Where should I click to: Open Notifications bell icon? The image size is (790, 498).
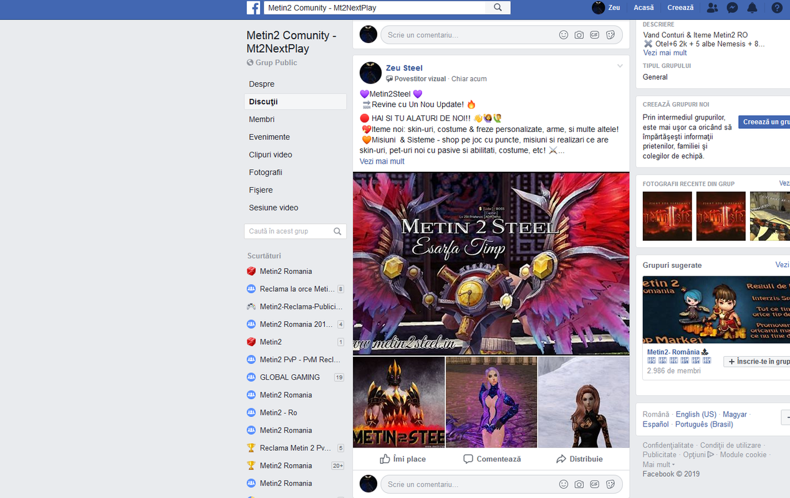click(x=753, y=7)
